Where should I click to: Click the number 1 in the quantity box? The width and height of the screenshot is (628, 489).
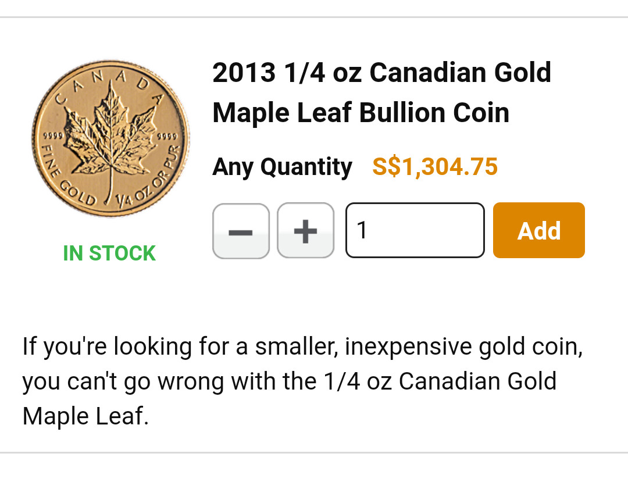coord(362,231)
